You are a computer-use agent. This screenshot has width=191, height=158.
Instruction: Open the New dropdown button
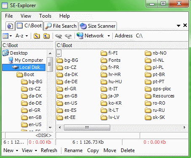tap(11, 150)
